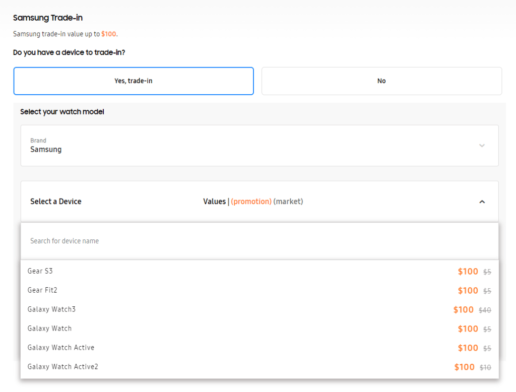Viewport: 516px width, 392px height.
Task: Choose Galaxy Watch Active from the list
Action: click(60, 348)
